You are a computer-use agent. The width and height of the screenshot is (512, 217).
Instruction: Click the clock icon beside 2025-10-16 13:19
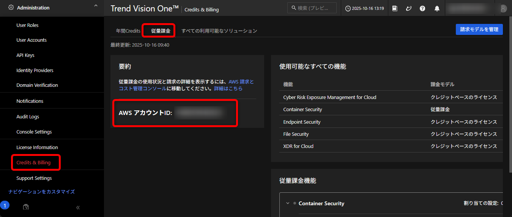click(348, 8)
